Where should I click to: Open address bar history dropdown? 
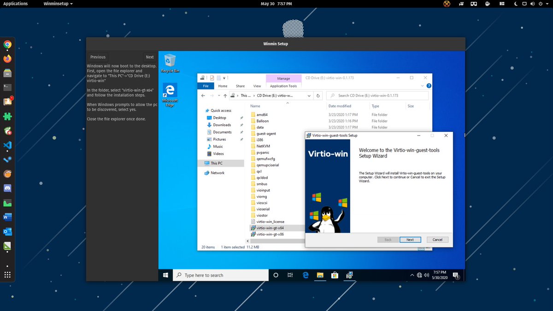(309, 95)
